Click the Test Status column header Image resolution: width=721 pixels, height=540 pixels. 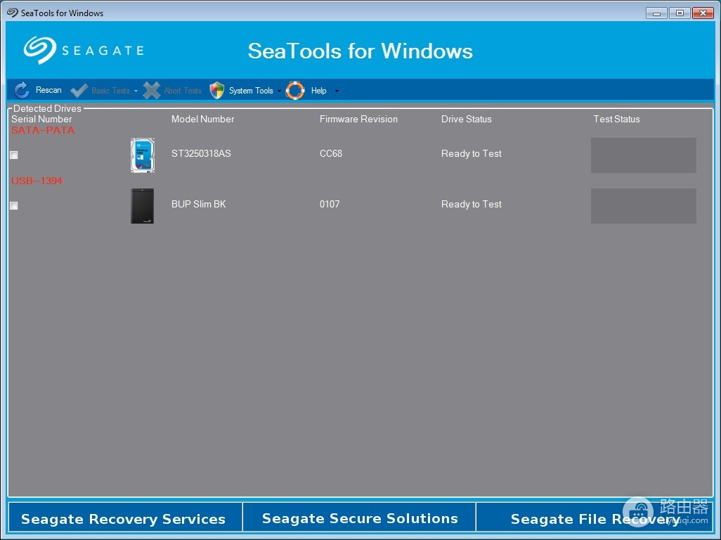(616, 119)
